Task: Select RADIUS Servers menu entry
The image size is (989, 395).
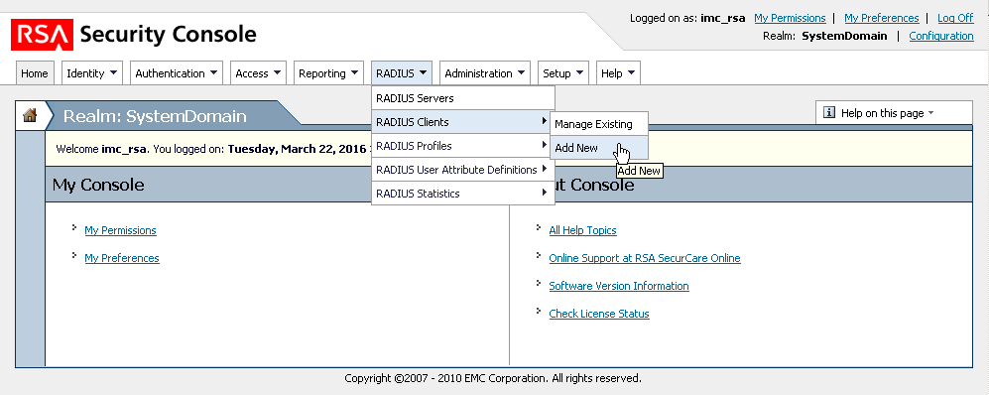Action: click(x=463, y=98)
